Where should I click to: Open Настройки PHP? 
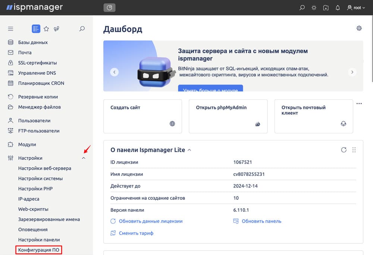(35, 189)
